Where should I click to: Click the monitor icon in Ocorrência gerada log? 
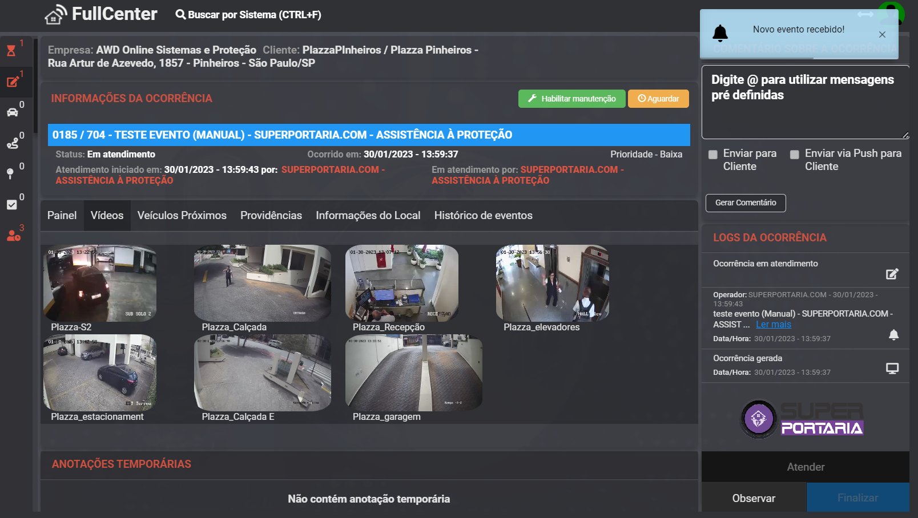(892, 369)
